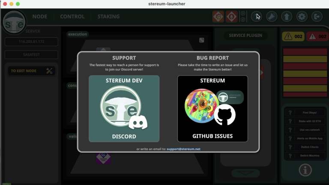Open the Alerts on Mobile App tutorial
The image size is (329, 185).
tap(305, 138)
